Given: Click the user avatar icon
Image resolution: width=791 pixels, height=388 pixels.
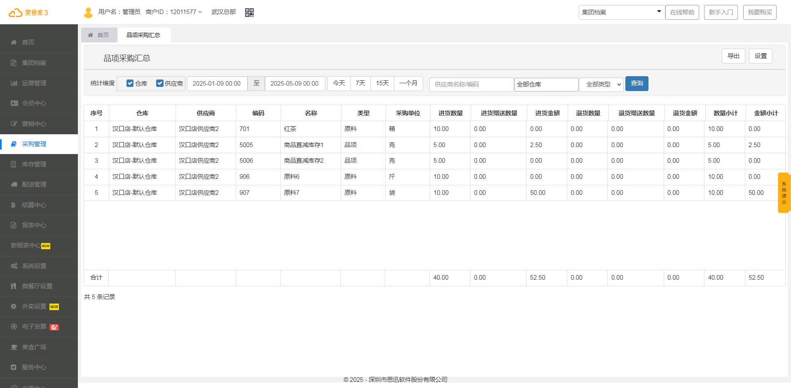Looking at the screenshot, I should pyautogui.click(x=88, y=12).
